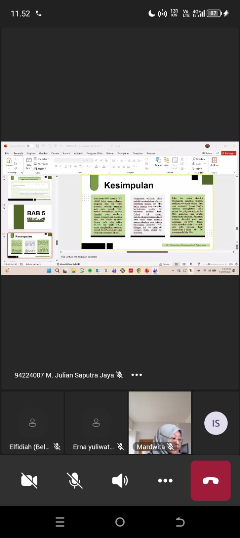The width and height of the screenshot is (240, 538).
Task: Select the IS participant avatar
Action: point(216,423)
